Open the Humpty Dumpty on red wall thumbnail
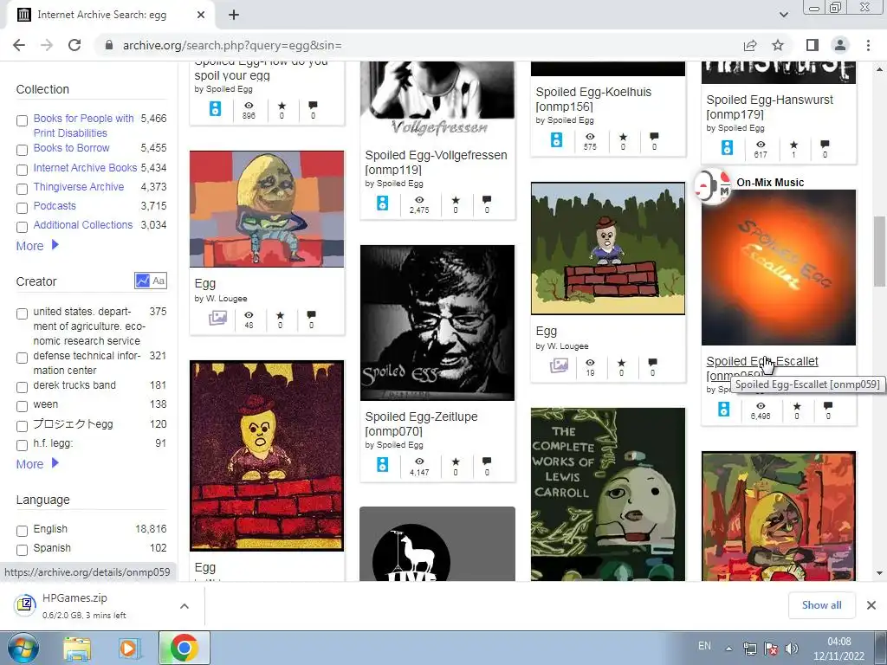 (267, 455)
